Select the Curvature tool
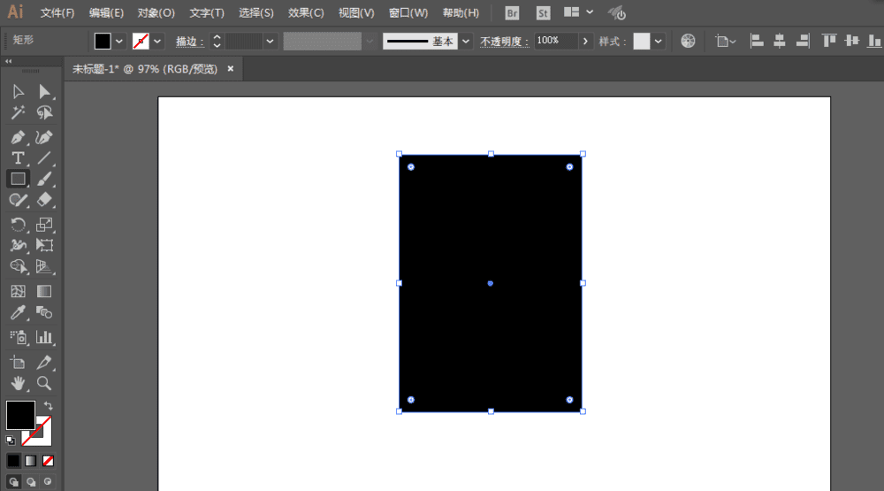Image resolution: width=884 pixels, height=491 pixels. pyautogui.click(x=44, y=137)
